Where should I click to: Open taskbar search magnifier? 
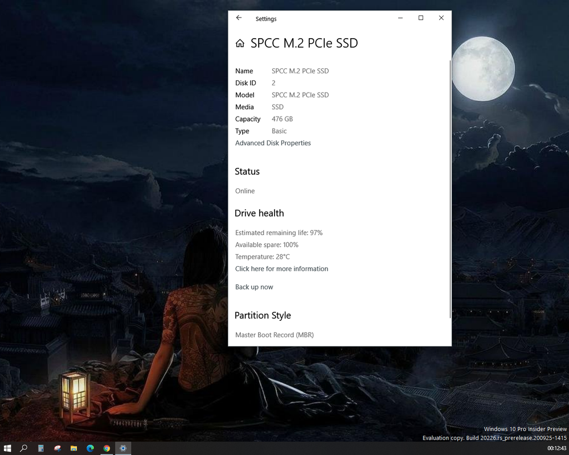(23, 448)
